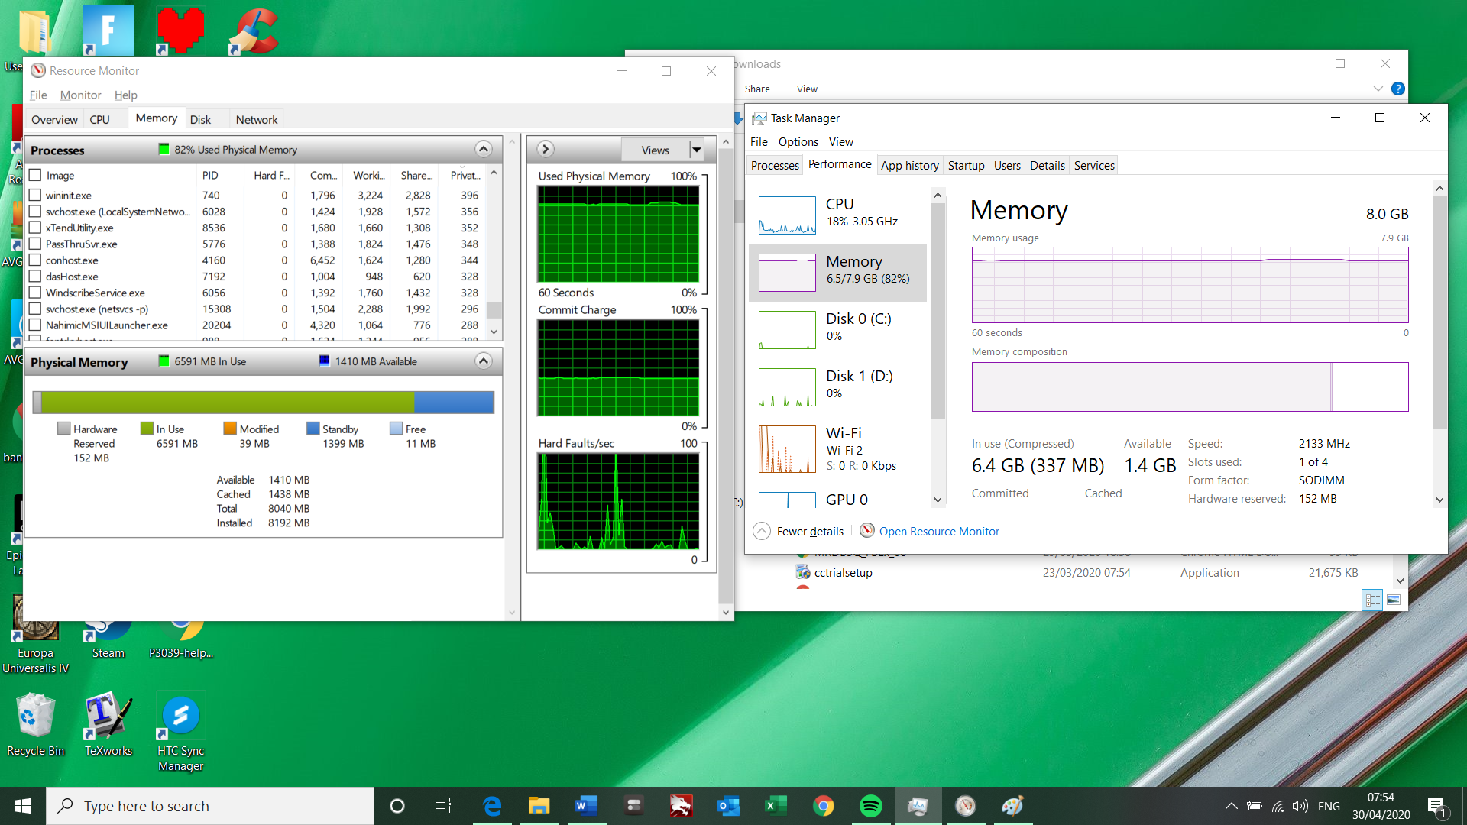Screen dimensions: 1467x825
Task: Click Fewer details in Task Manager
Action: [810, 531]
